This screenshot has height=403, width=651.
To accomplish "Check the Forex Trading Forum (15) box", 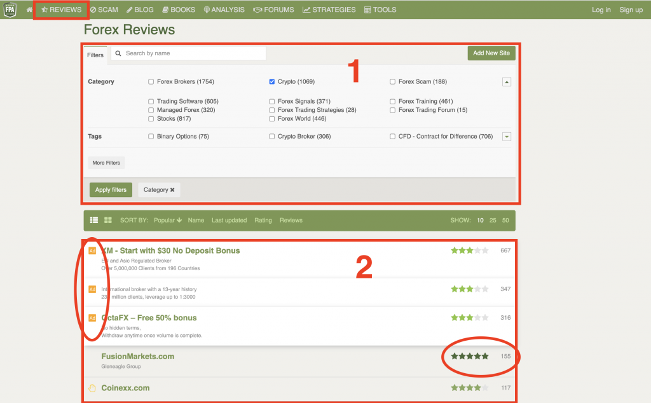I will (392, 110).
